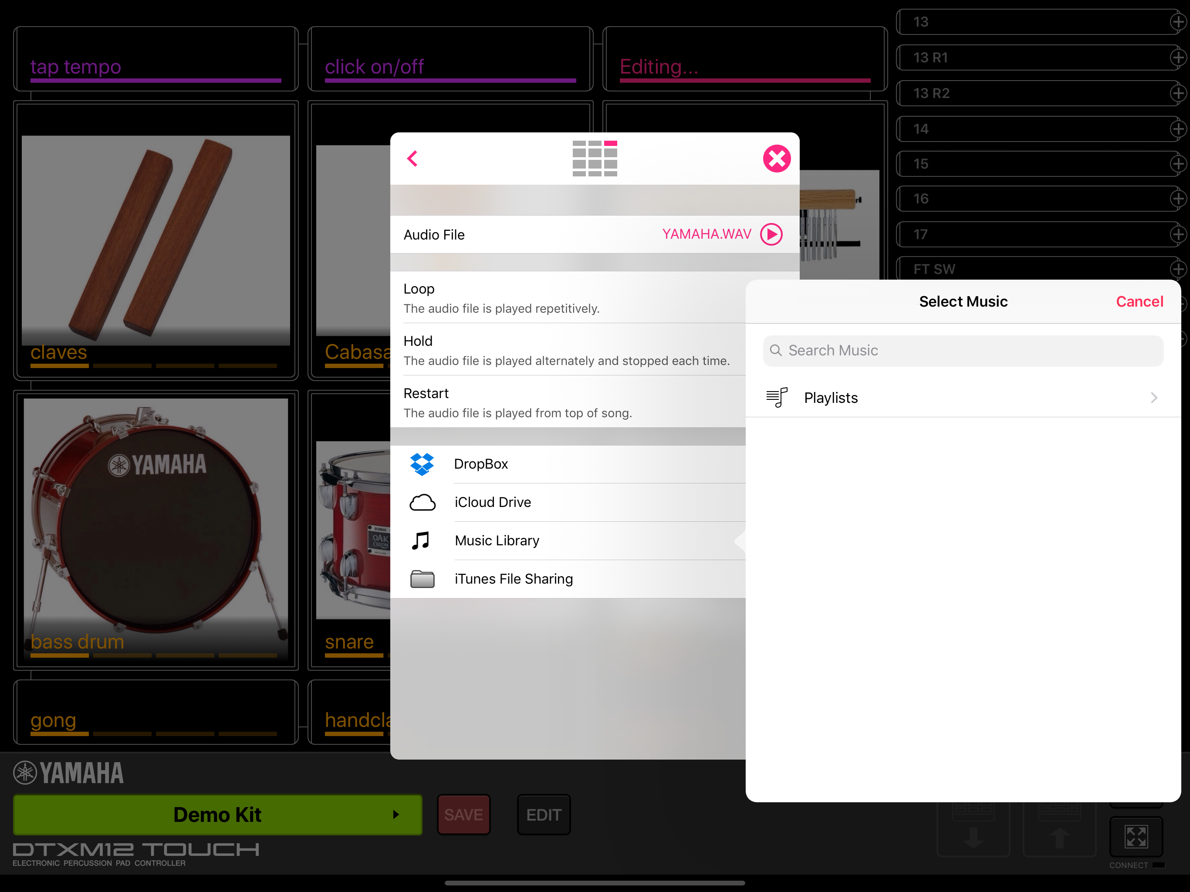The image size is (1190, 892).
Task: Add layer to trigger 14
Action: 1178,128
